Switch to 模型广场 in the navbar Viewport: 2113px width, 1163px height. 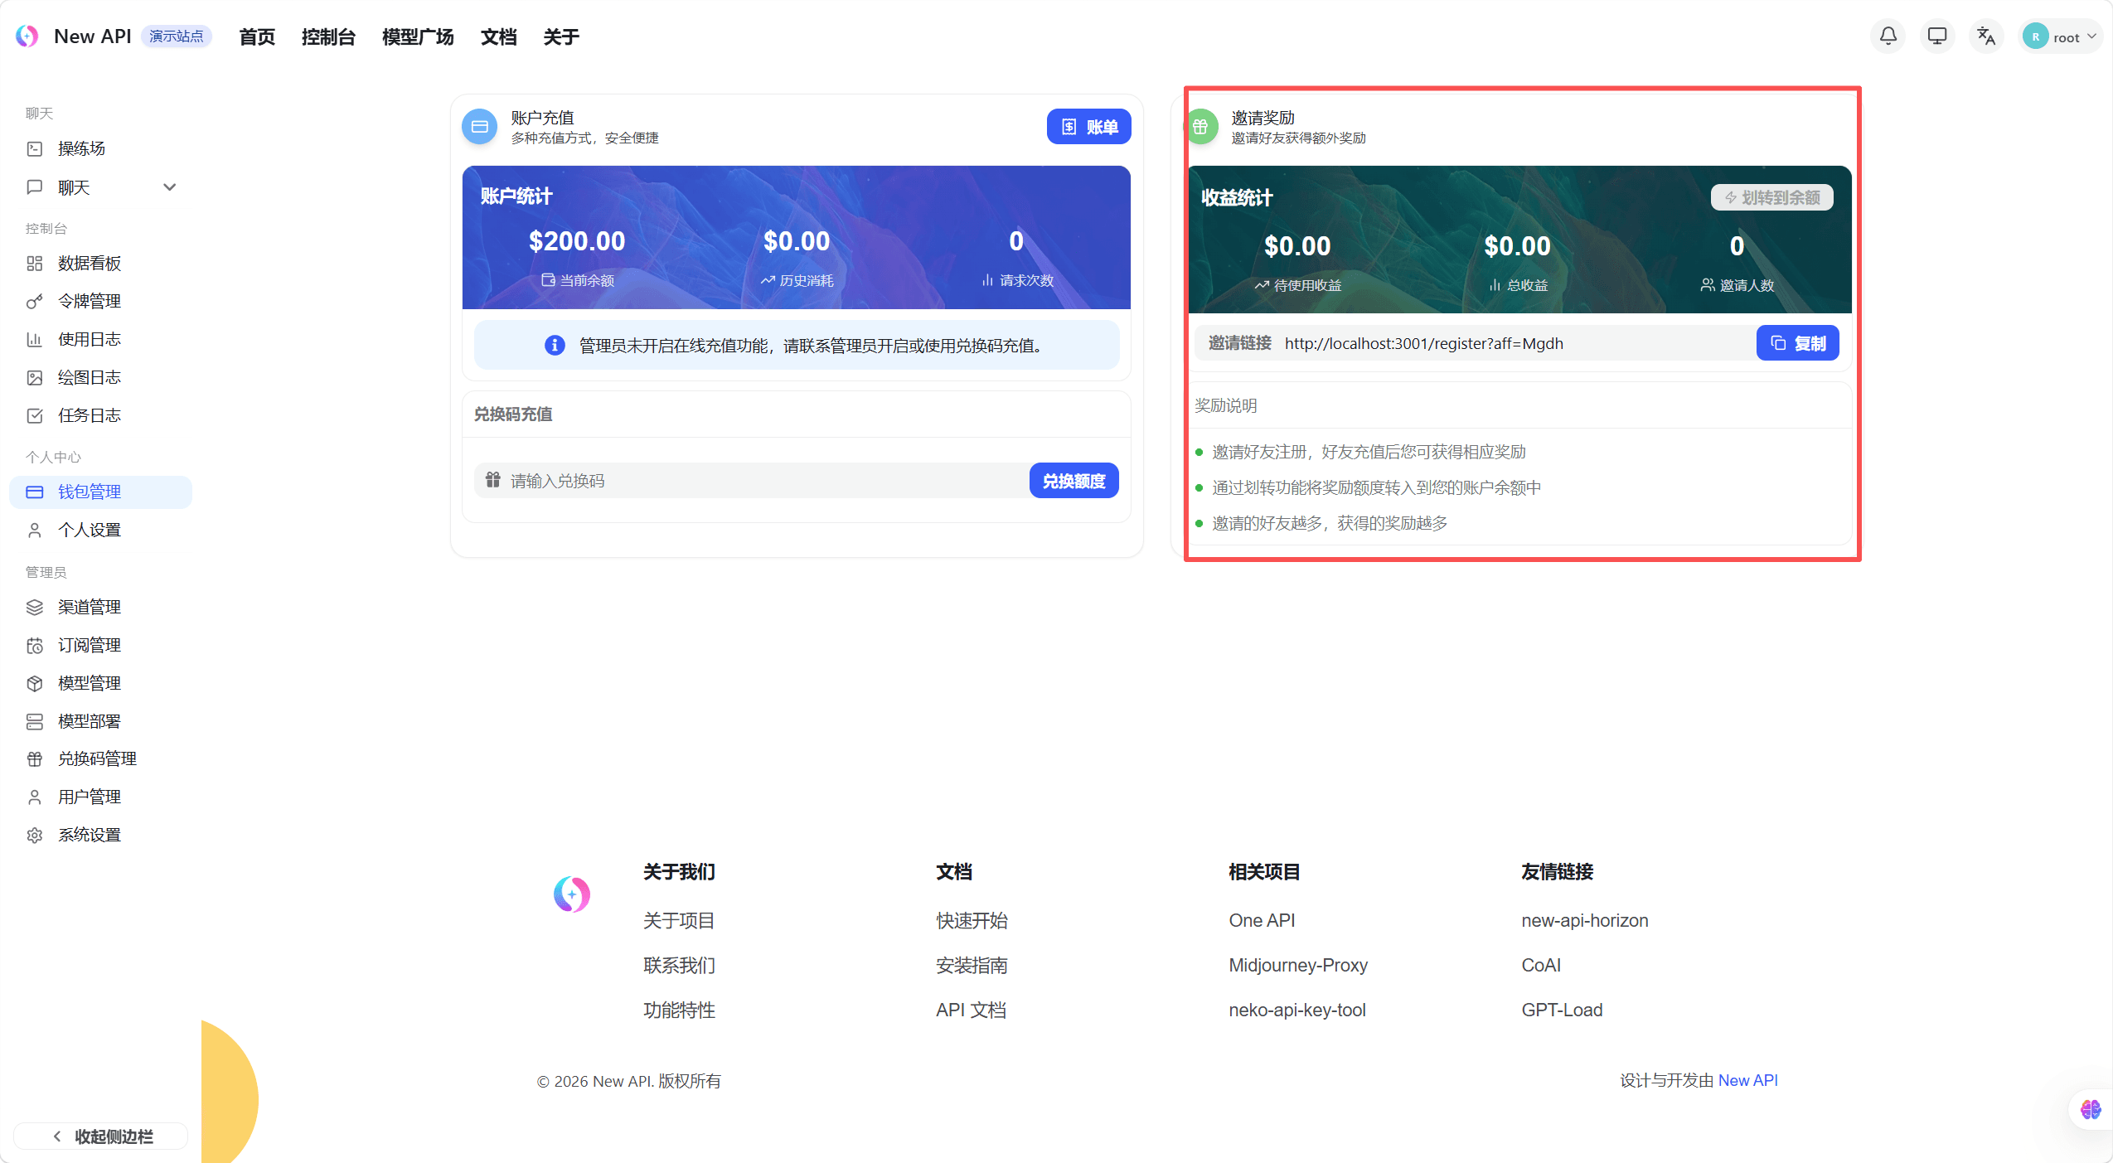(418, 36)
